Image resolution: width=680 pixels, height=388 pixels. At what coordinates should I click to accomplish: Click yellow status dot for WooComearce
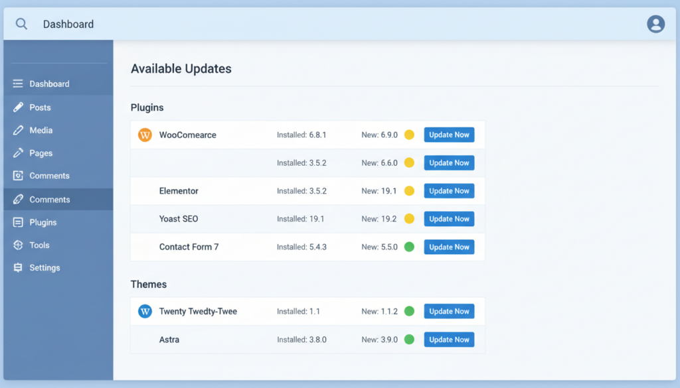[409, 135]
